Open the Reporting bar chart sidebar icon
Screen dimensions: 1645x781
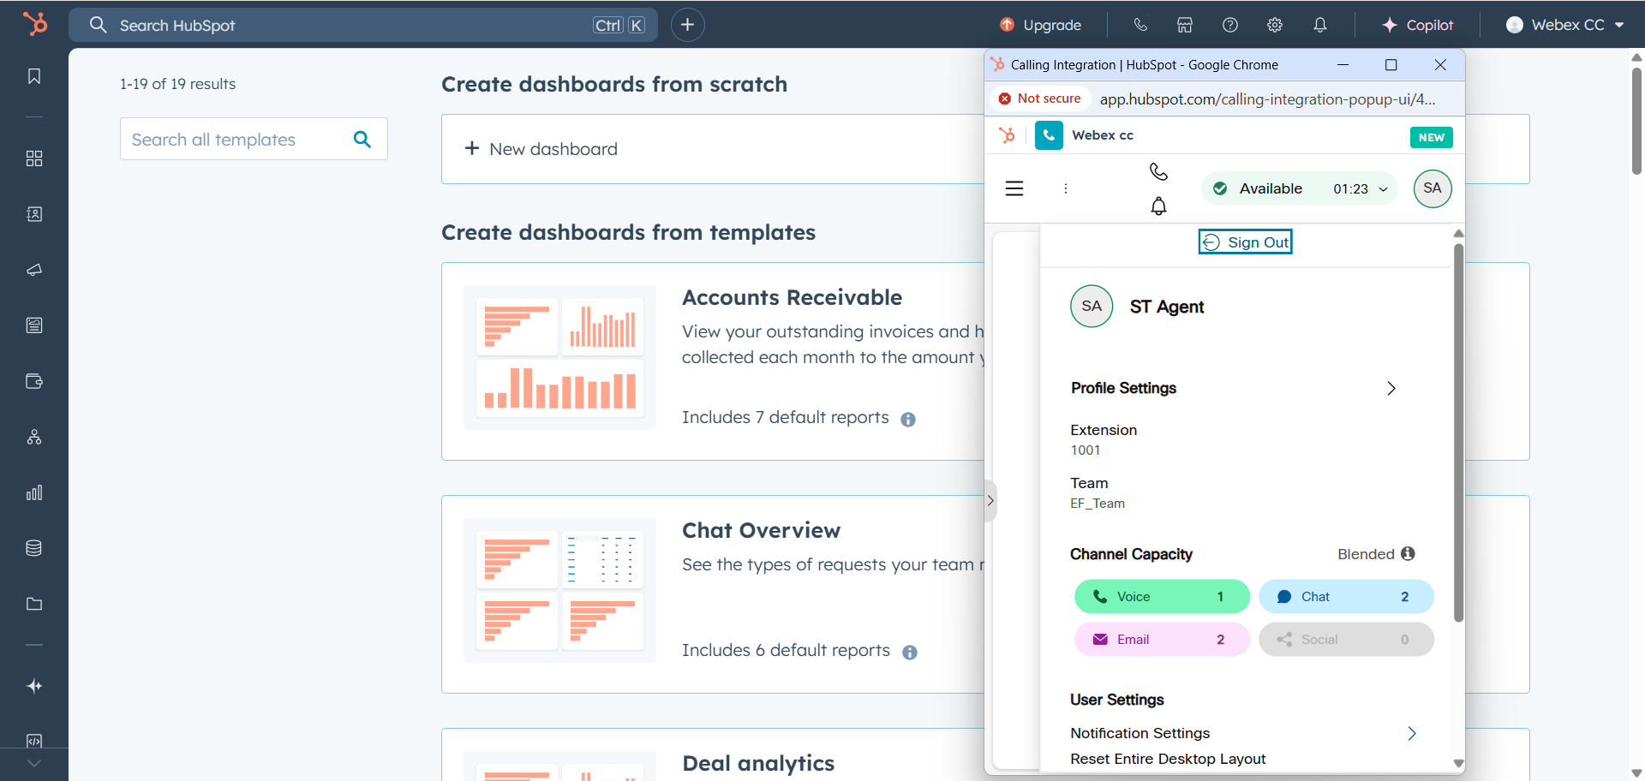(34, 492)
